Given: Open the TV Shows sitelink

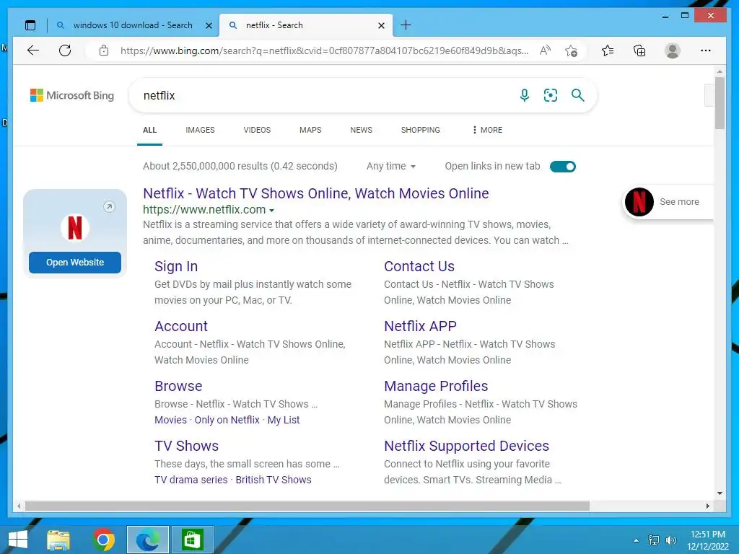Looking at the screenshot, I should click(x=187, y=446).
